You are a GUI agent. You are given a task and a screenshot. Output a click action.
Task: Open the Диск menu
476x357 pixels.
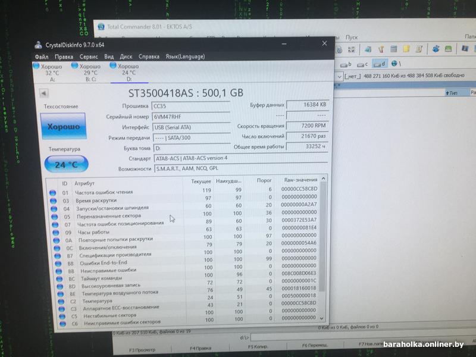(126, 57)
